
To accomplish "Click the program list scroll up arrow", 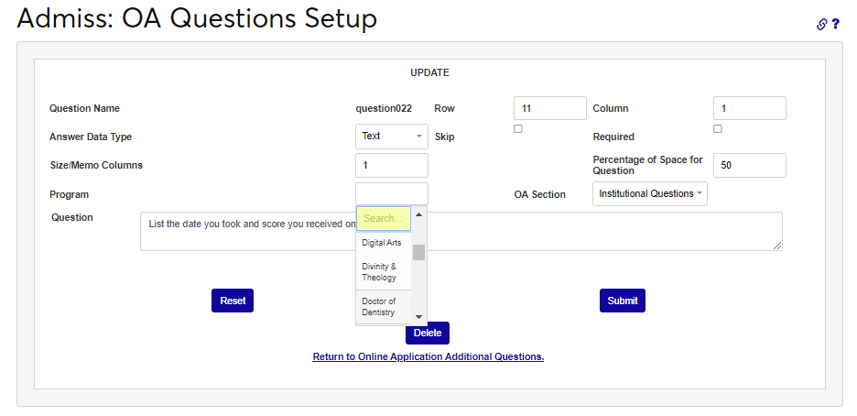I will coord(418,214).
